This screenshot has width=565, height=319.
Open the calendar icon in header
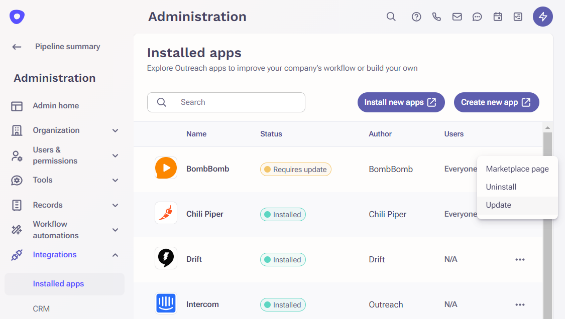(498, 17)
